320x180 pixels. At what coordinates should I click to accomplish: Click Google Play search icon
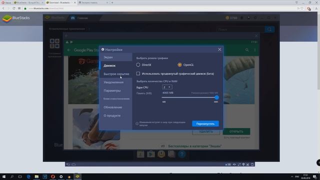click(x=247, y=50)
